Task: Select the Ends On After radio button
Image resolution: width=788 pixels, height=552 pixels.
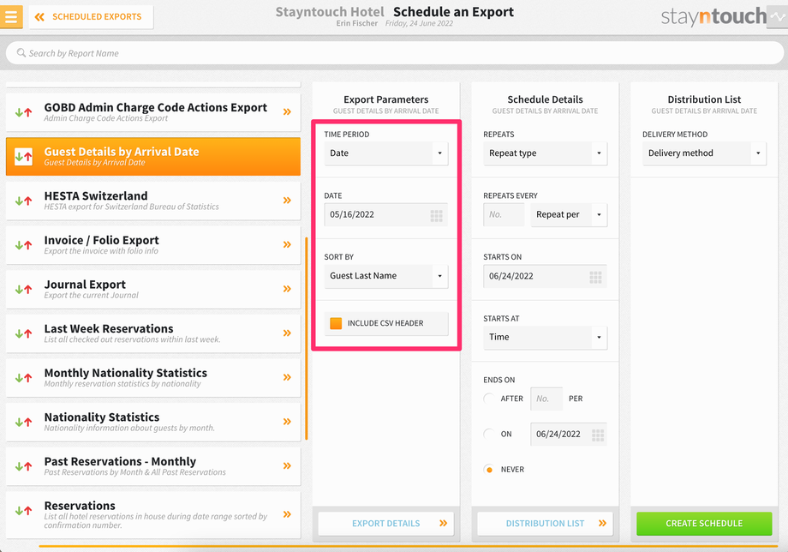Action: [x=488, y=399]
